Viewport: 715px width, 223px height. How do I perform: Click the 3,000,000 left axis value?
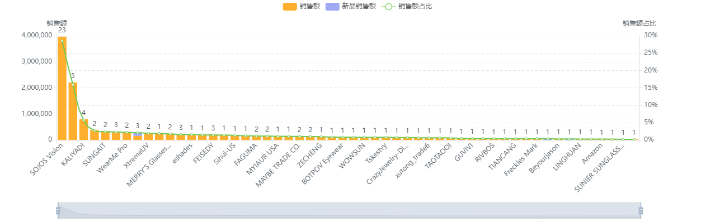point(37,61)
